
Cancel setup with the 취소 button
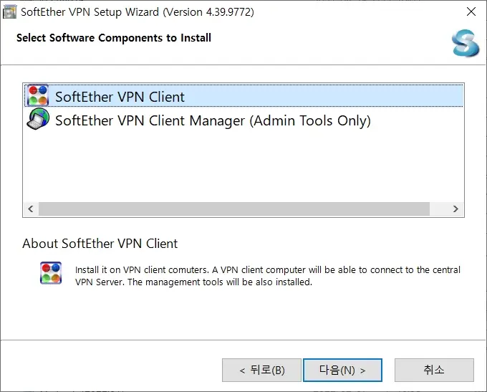(434, 370)
